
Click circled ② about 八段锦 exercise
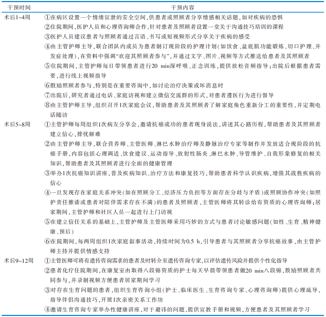[x=47, y=270]
